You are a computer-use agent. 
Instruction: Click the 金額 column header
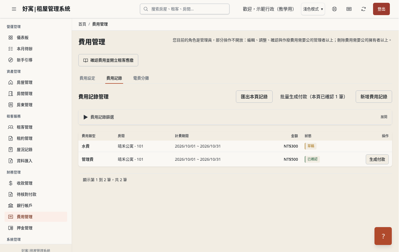pos(294,136)
